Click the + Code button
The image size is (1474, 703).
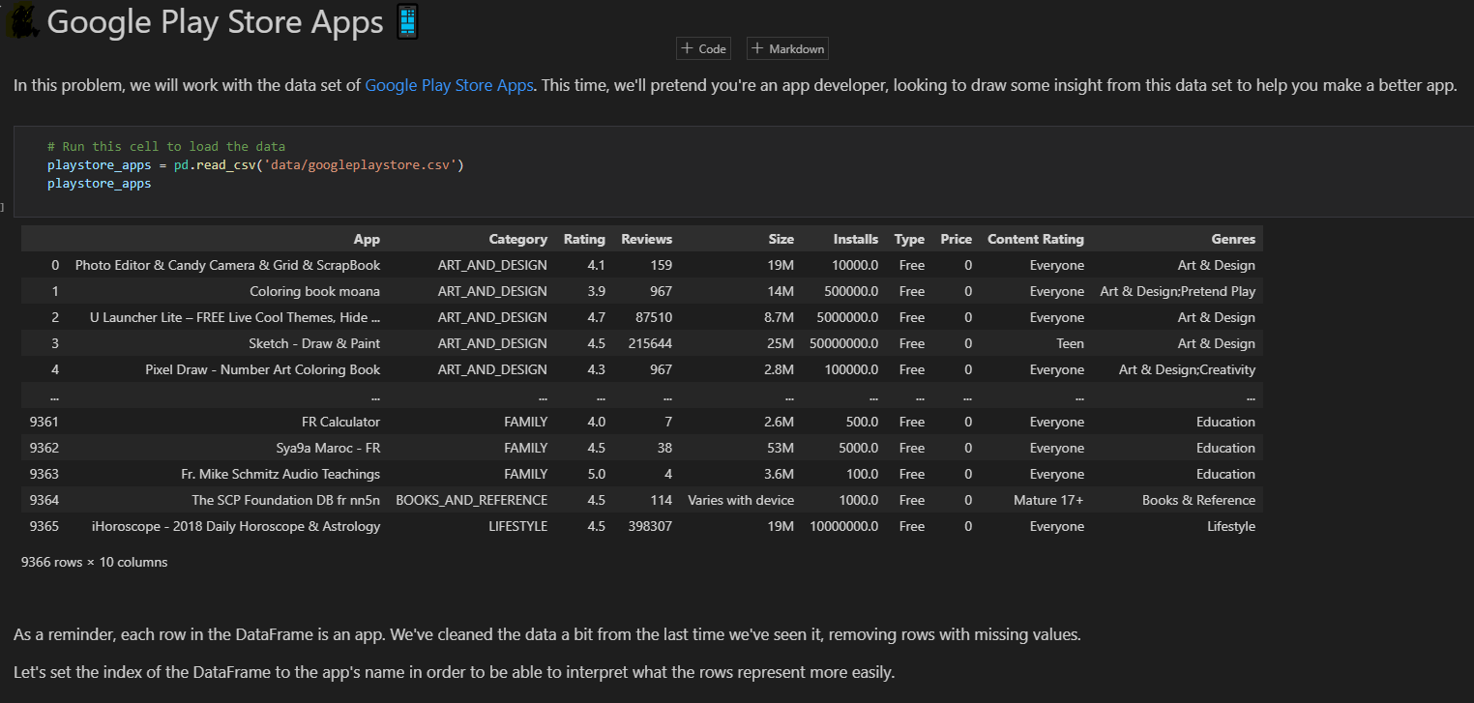click(x=703, y=48)
